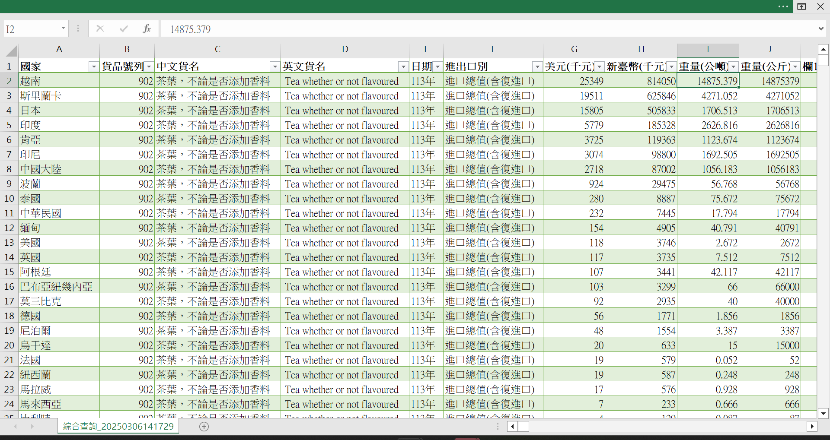Click the formula bar showing 14875.379

point(476,29)
